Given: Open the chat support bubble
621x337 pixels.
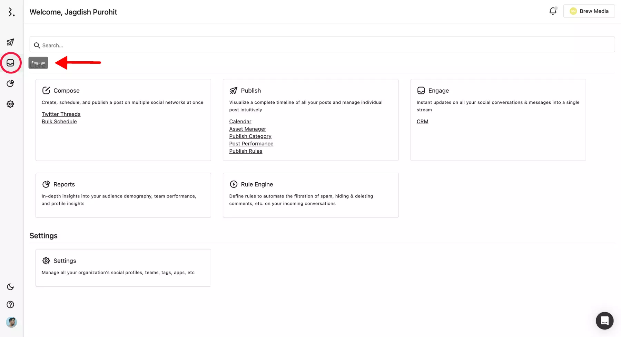Looking at the screenshot, I should tap(604, 321).
